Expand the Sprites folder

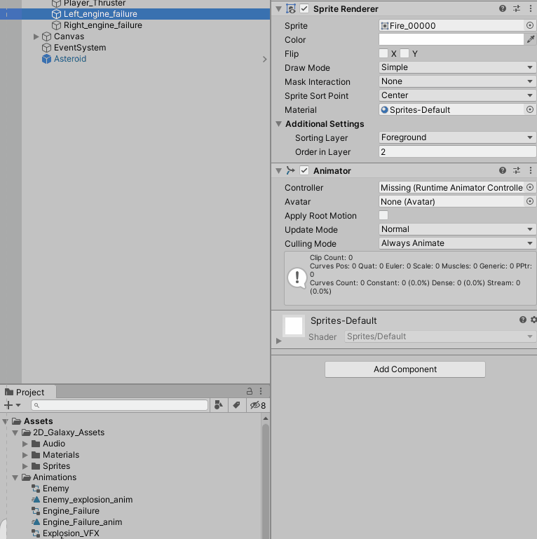tap(25, 467)
